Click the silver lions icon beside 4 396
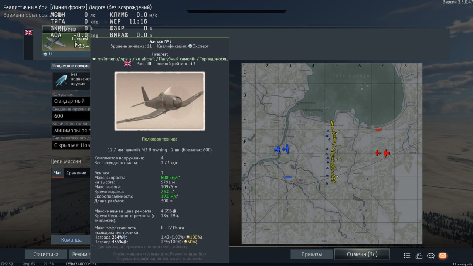This screenshot has height=266, width=473. [175, 211]
